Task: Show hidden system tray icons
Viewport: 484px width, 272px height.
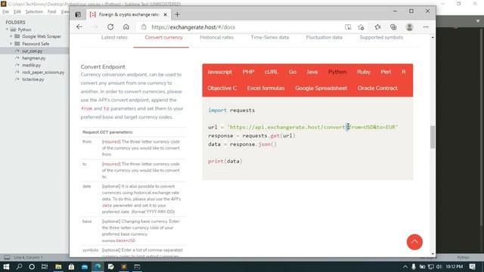Action: coord(405,267)
